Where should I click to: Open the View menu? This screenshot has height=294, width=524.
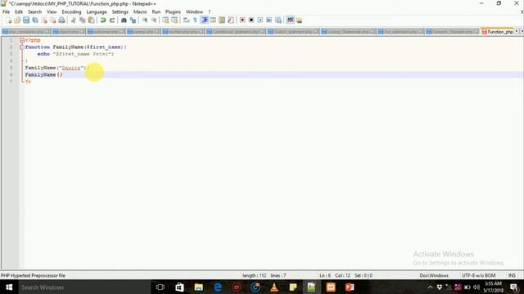(x=52, y=11)
